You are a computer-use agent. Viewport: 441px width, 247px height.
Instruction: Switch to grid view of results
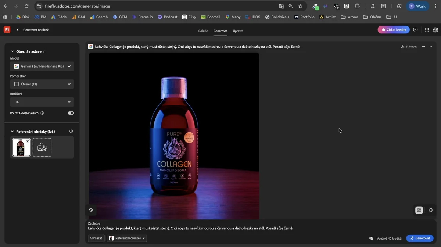tap(419, 210)
